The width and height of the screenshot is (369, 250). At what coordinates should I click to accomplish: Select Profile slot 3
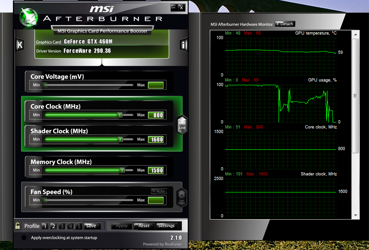(x=62, y=226)
